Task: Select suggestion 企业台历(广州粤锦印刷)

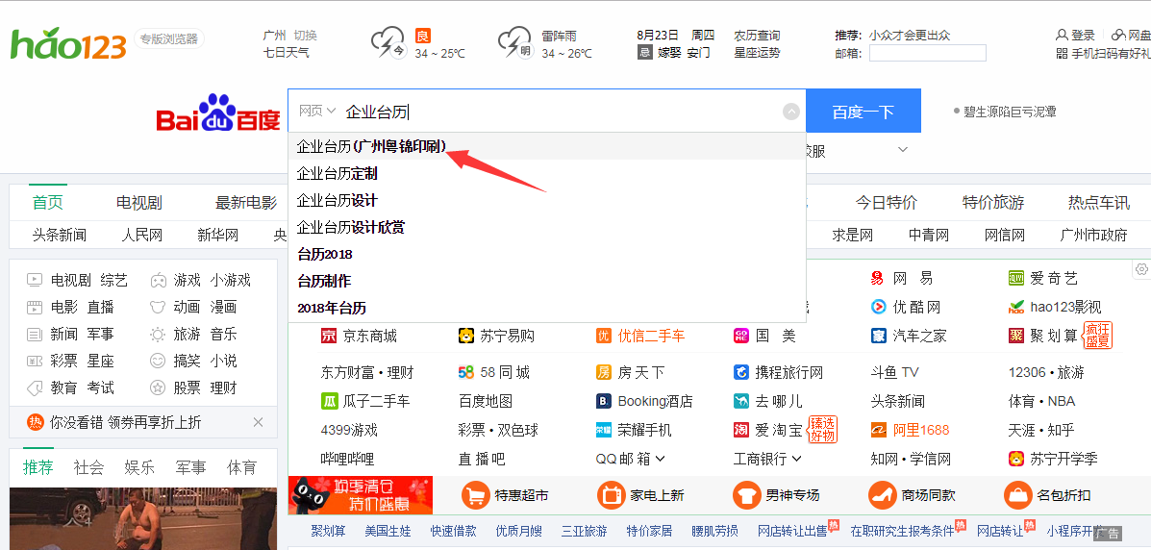Action: pos(547,147)
